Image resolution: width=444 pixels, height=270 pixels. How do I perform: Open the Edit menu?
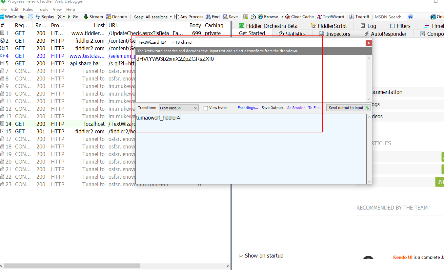click(15, 9)
